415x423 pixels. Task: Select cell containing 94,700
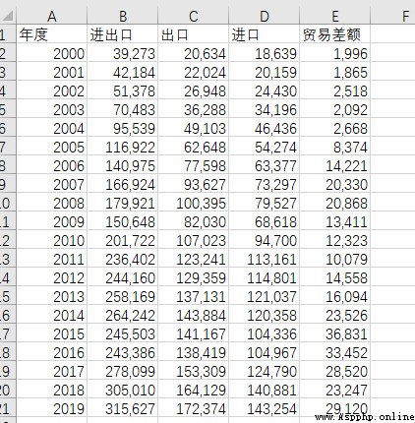(265, 240)
